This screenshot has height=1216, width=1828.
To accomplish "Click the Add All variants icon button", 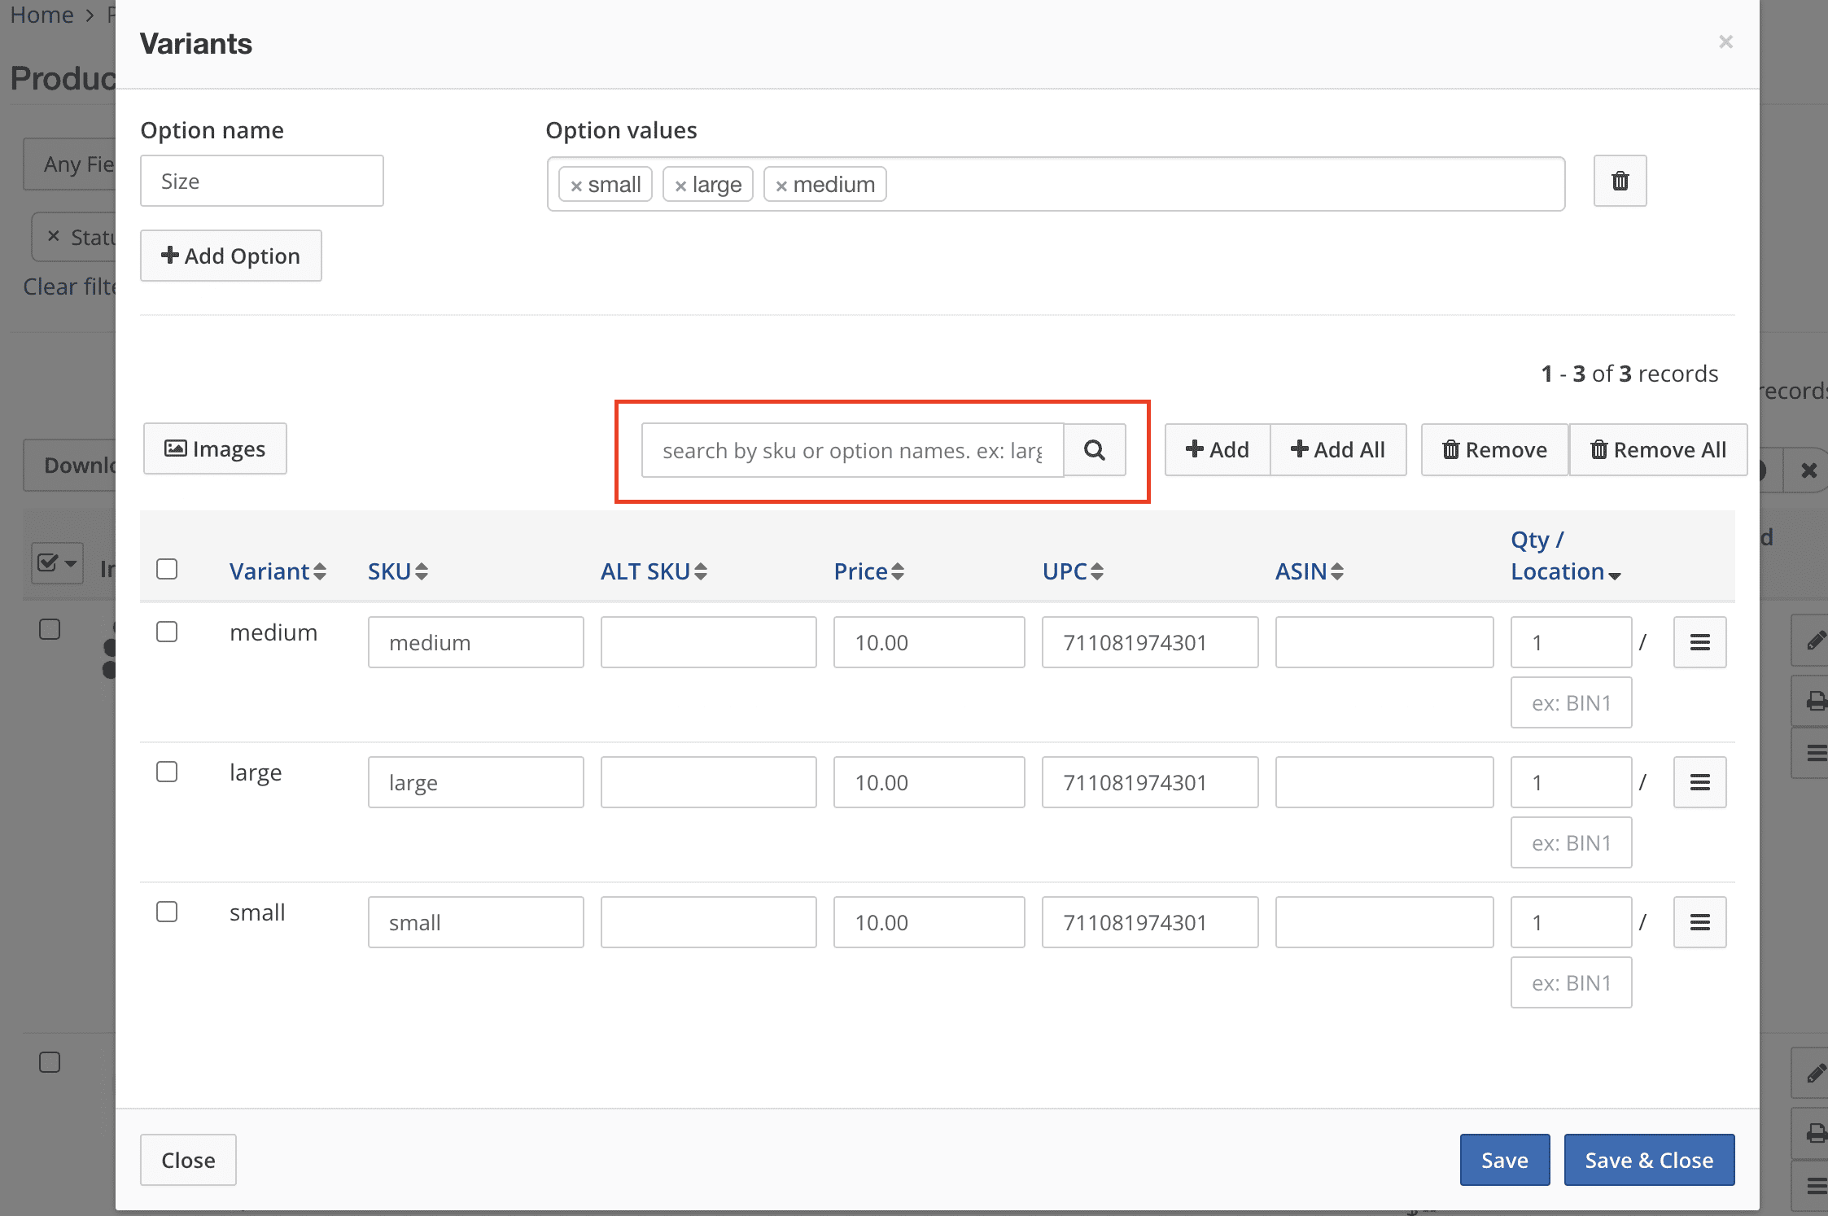I will pyautogui.click(x=1336, y=449).
